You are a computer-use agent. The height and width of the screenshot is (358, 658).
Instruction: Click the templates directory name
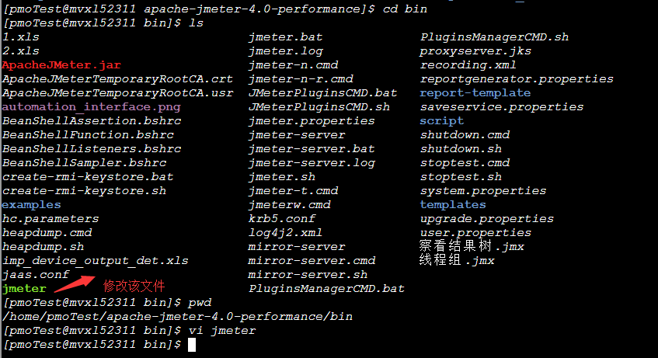click(x=453, y=205)
